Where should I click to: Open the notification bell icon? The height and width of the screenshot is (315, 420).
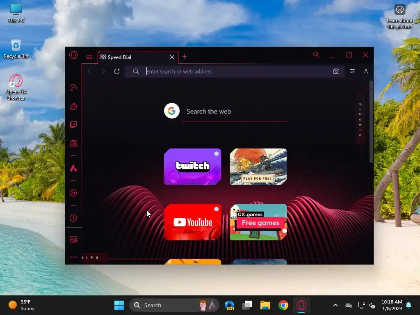click(x=409, y=305)
